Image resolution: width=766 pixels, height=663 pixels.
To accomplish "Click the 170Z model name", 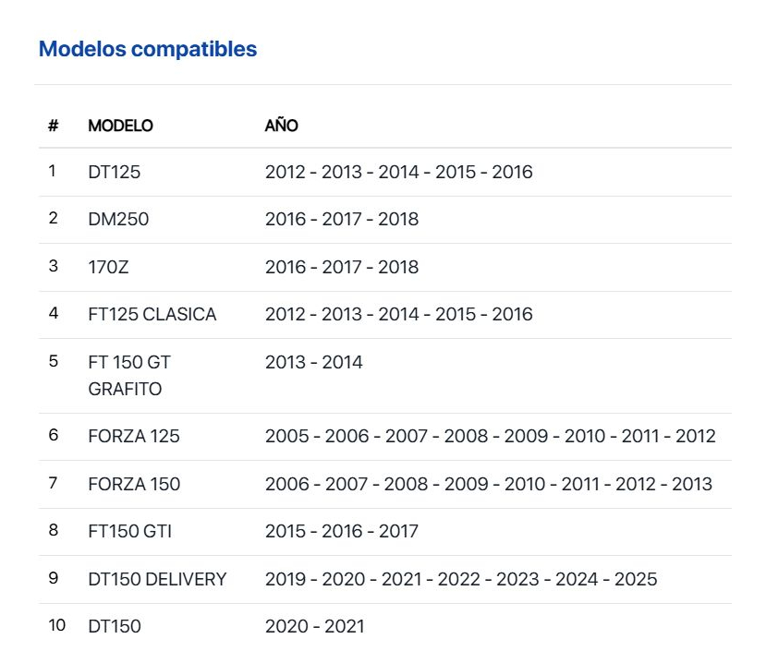I will pos(111,267).
